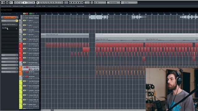Toggle solo on the Kick_Boogie track
Viewport: 198px width, 111px height.
[x=27, y=67]
